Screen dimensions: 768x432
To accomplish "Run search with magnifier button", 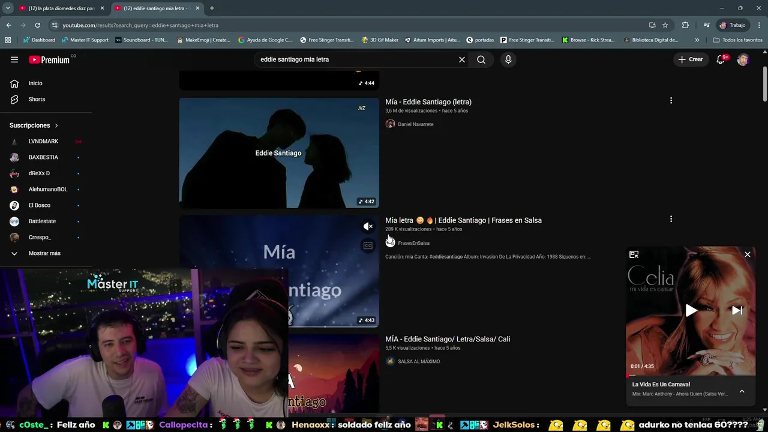I will coord(481,59).
